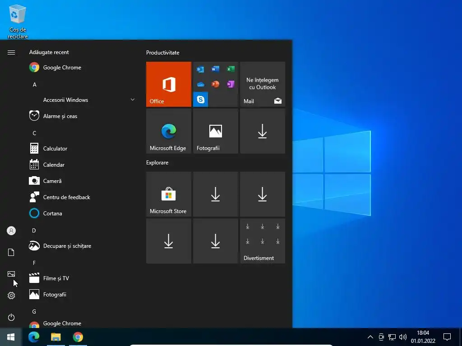Click the Explorare group header

[157, 163]
